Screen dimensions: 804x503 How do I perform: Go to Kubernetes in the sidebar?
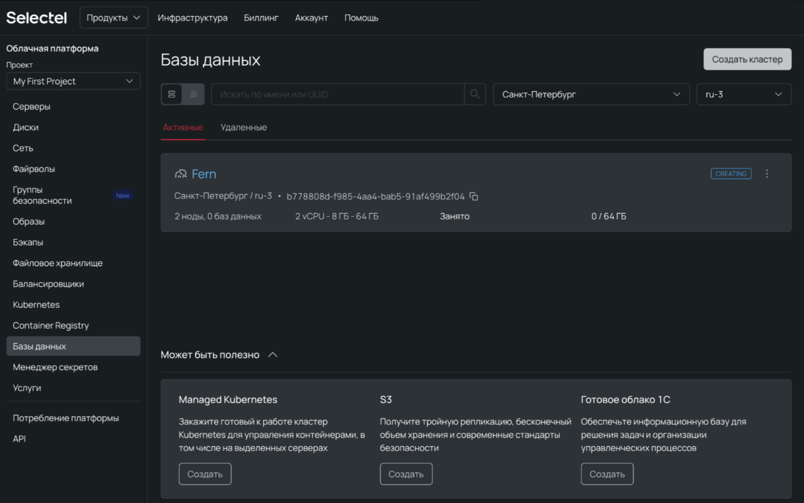(x=36, y=305)
